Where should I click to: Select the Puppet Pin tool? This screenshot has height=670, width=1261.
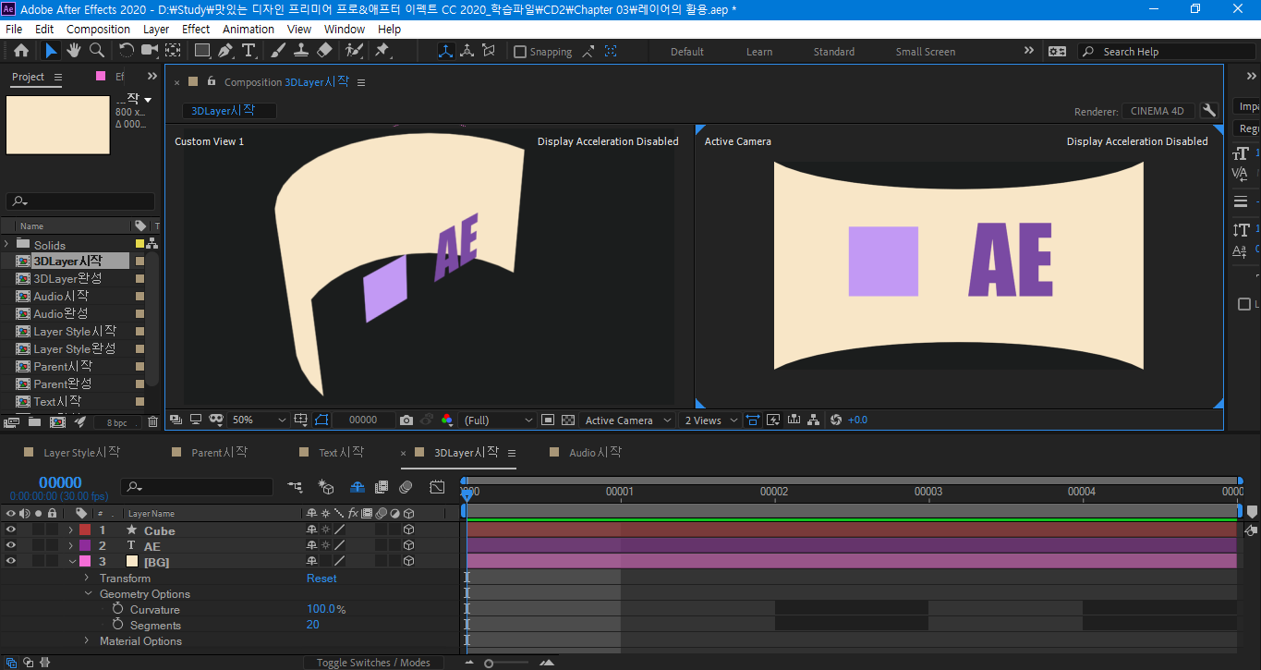click(382, 51)
